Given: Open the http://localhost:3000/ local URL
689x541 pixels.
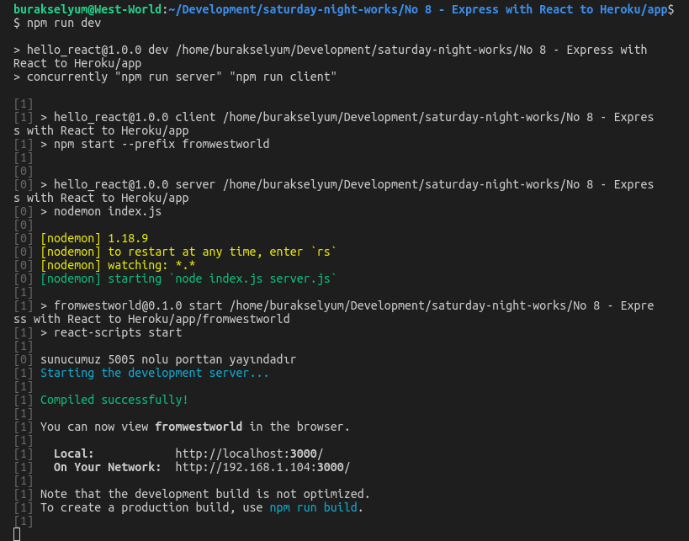Looking at the screenshot, I should click(249, 453).
